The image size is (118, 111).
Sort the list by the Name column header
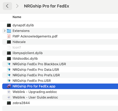[17, 17]
